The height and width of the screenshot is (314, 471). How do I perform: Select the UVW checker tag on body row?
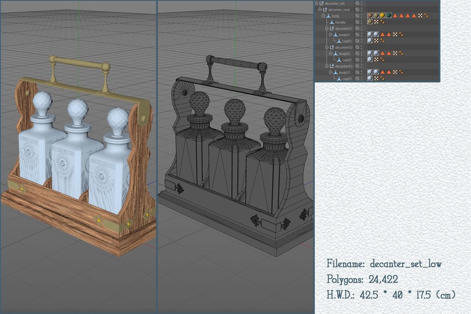[x=420, y=15]
